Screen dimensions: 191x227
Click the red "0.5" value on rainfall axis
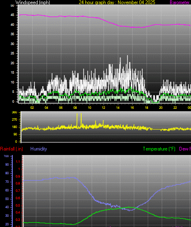pyautogui.click(x=18, y=206)
